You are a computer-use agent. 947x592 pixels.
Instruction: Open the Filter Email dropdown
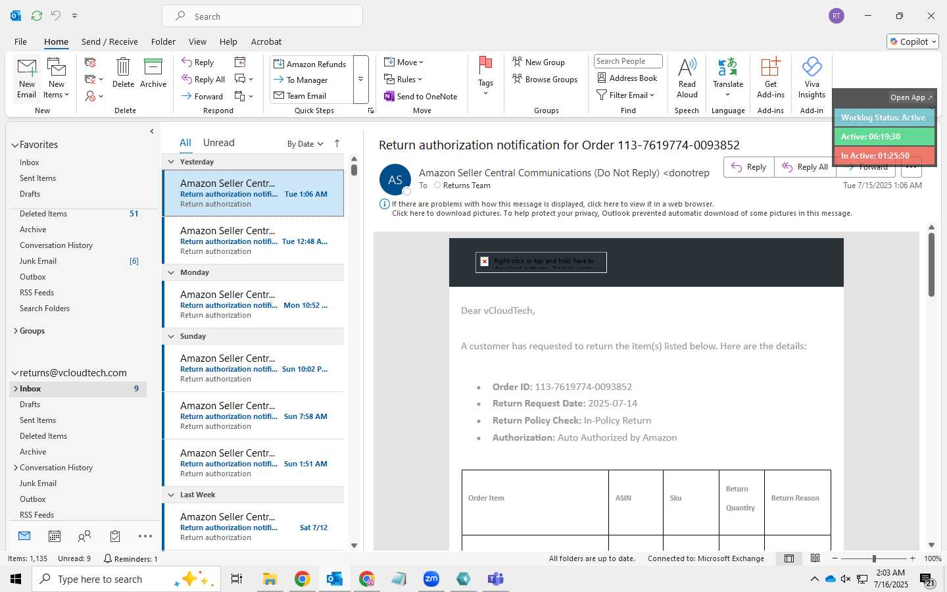(x=625, y=95)
